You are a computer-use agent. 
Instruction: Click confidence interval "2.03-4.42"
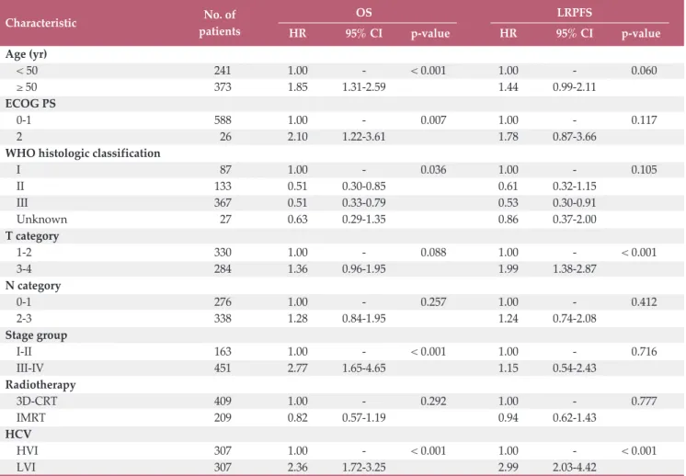575,467
